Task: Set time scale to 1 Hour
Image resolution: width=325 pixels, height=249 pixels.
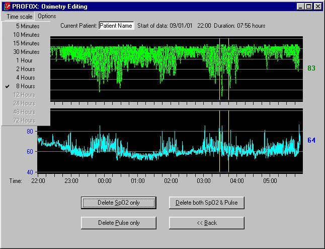Action: (26, 60)
